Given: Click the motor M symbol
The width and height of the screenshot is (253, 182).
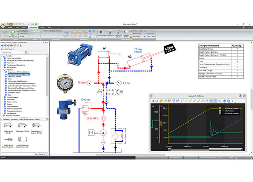Looking at the screenshot, I should coord(91,133).
